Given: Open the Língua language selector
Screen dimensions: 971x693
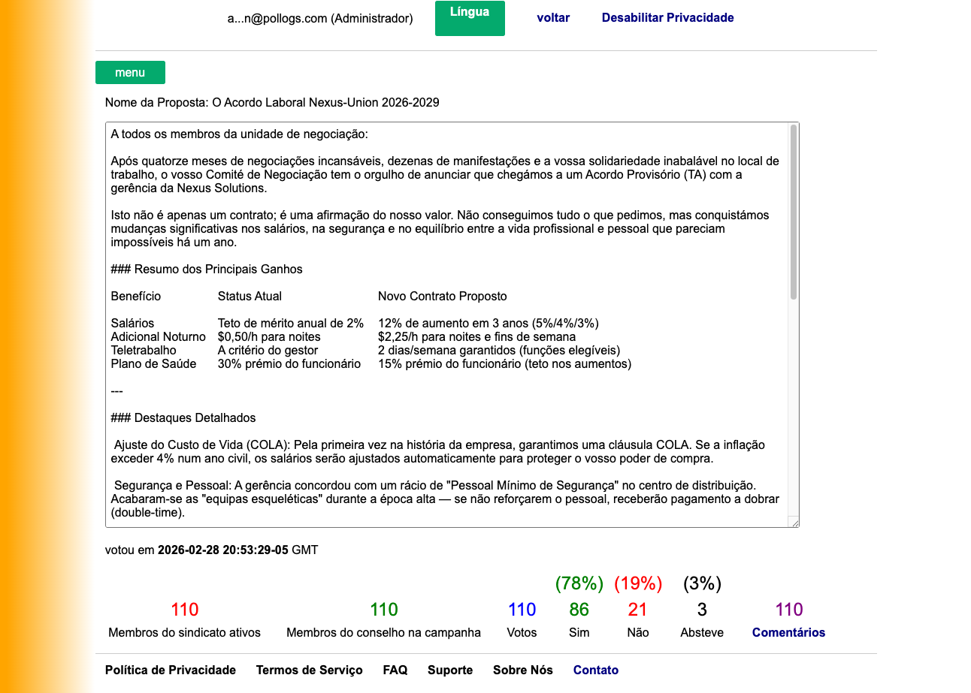Looking at the screenshot, I should point(470,18).
